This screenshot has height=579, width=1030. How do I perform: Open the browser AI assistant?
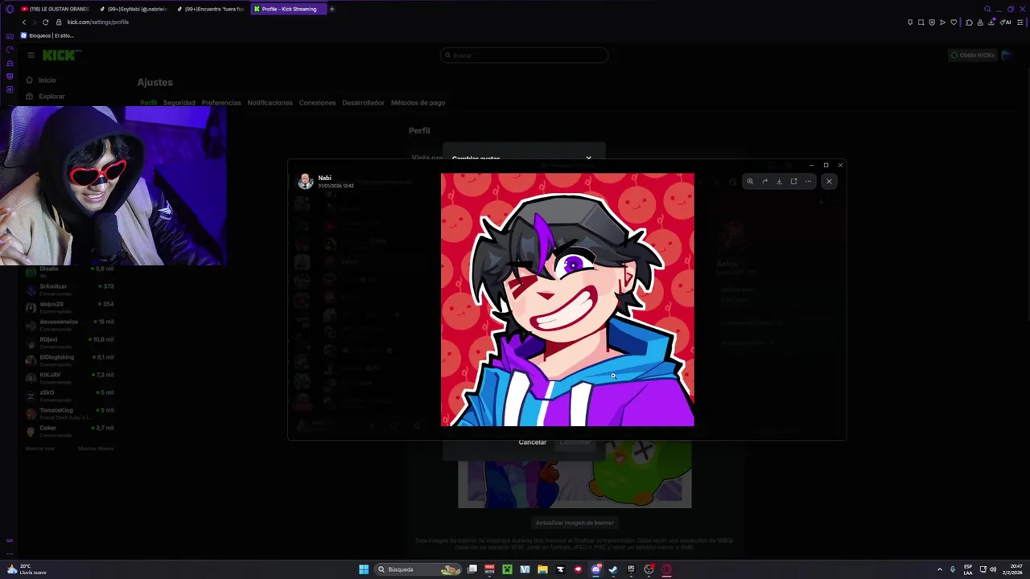1006,22
